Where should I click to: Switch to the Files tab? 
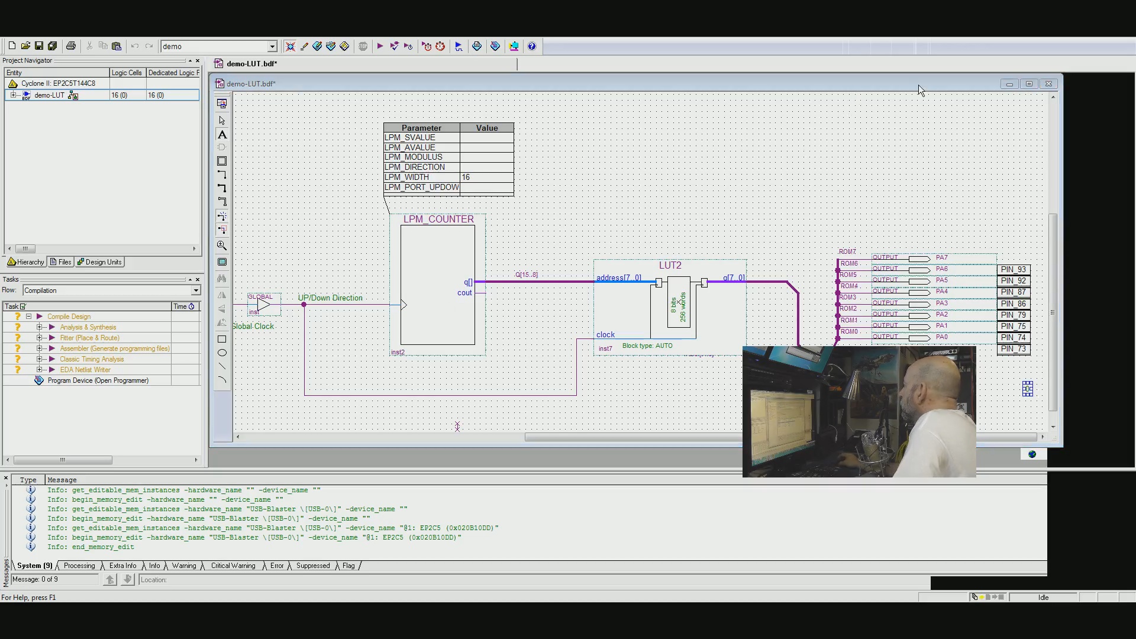coord(61,262)
